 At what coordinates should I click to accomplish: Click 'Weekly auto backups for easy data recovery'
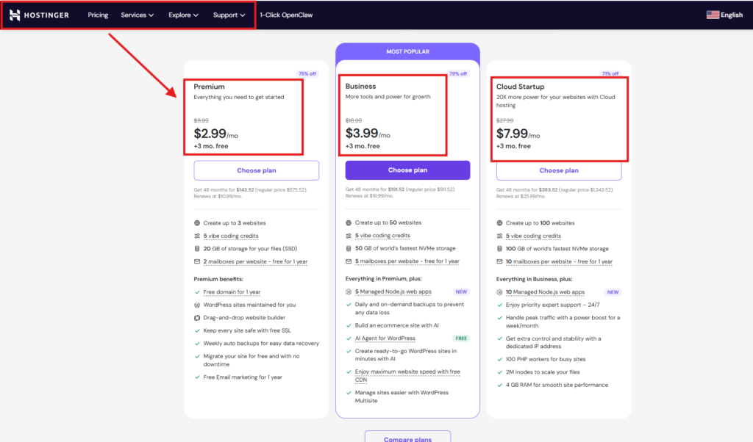pyautogui.click(x=261, y=344)
